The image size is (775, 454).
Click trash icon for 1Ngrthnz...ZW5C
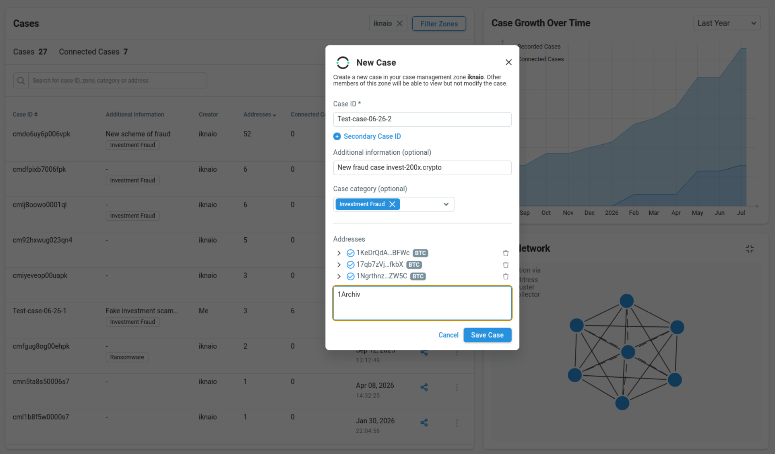coord(505,276)
